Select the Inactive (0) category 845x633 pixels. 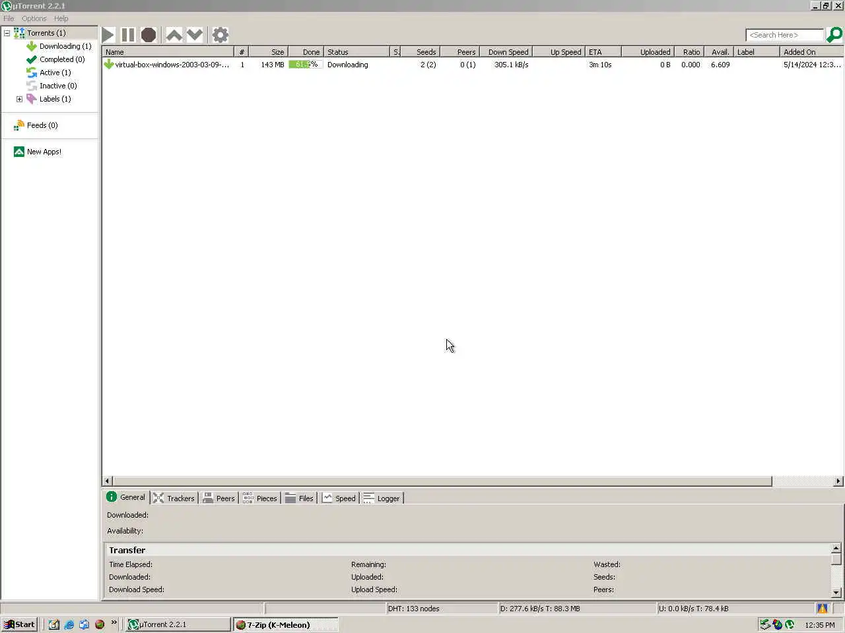click(x=51, y=86)
